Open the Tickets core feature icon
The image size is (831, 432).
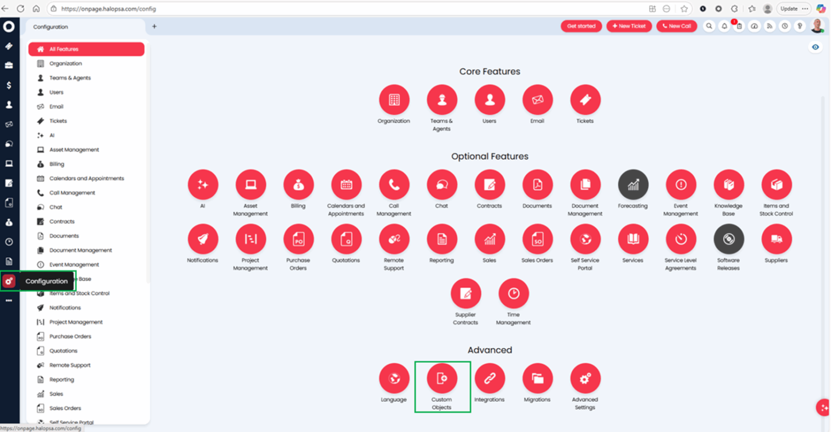585,99
